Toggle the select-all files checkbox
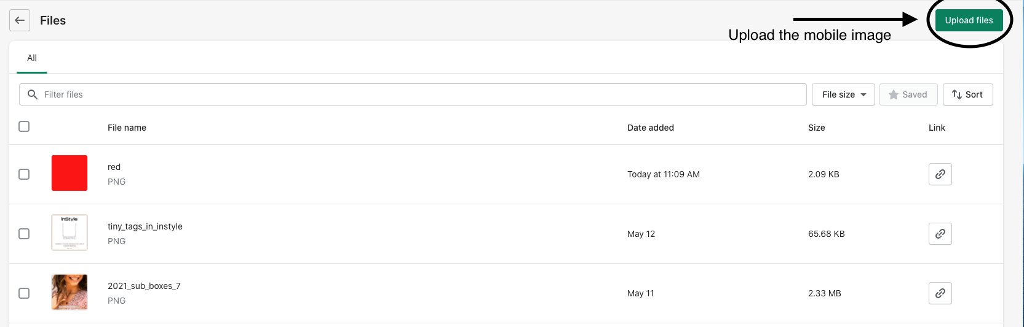Screen dimensions: 1024x327 (24, 126)
